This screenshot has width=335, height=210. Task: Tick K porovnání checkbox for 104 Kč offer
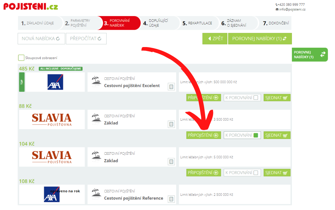pos(256,173)
